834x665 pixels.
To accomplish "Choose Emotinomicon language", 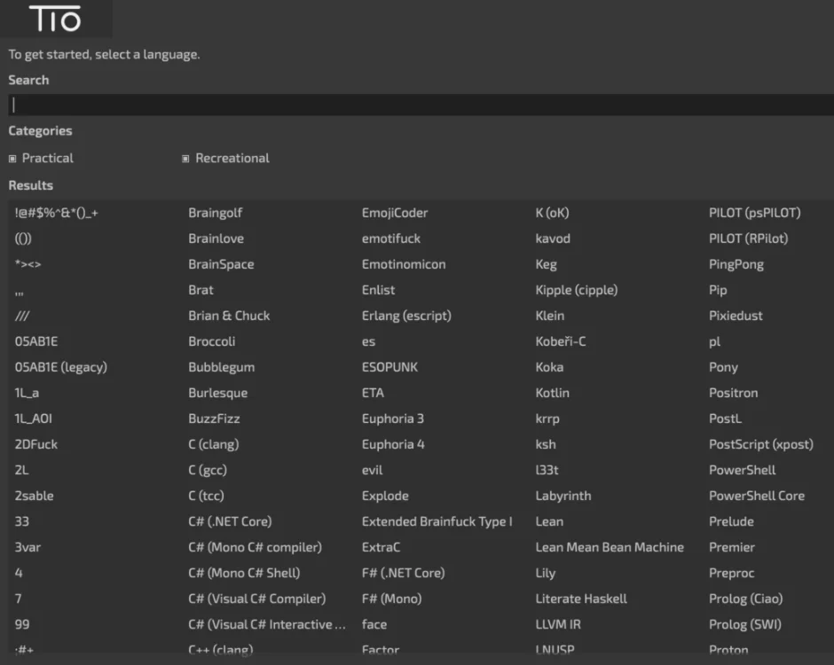I will tap(404, 264).
